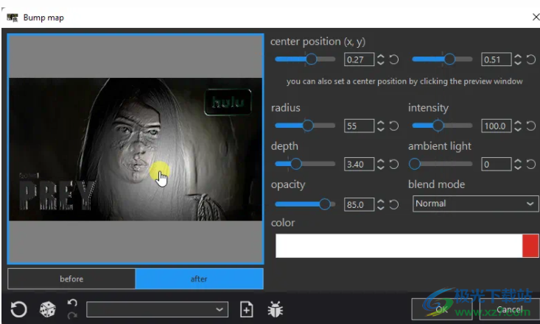
Task: Click the intensity input field 100.0
Action: [x=496, y=126]
